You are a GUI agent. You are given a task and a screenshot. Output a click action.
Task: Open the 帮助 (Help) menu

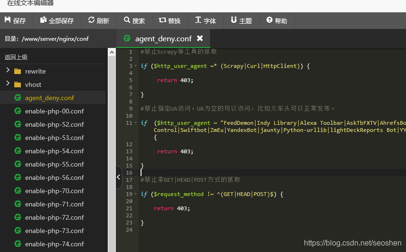click(277, 21)
